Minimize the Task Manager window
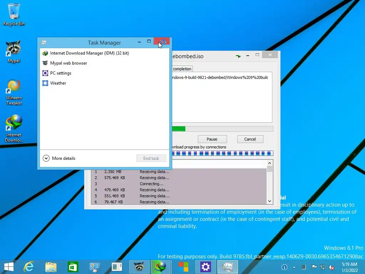Image resolution: width=365 pixels, height=274 pixels. [x=139, y=42]
